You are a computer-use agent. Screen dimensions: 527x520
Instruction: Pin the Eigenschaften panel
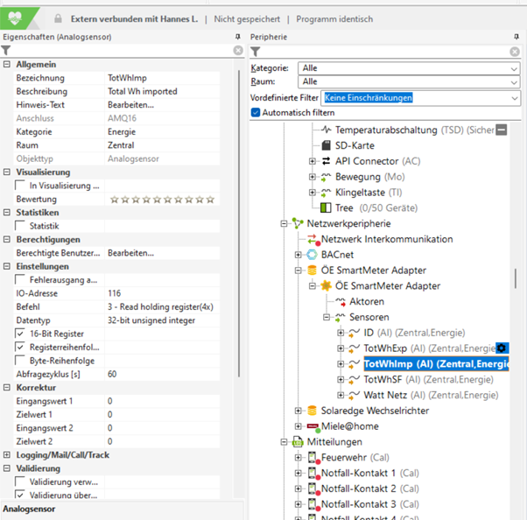pos(238,37)
